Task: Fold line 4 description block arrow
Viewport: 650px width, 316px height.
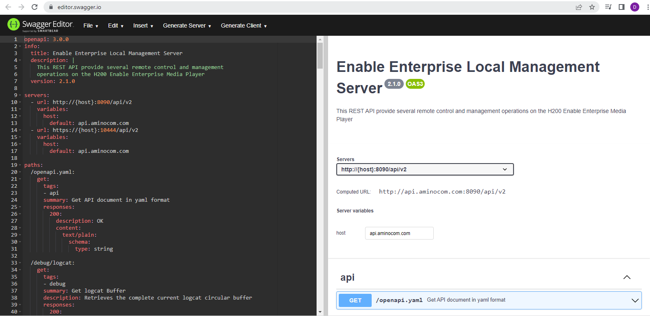Action: pyautogui.click(x=20, y=60)
